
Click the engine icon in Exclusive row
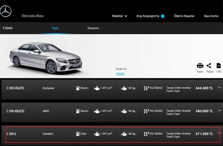pos(97,88)
